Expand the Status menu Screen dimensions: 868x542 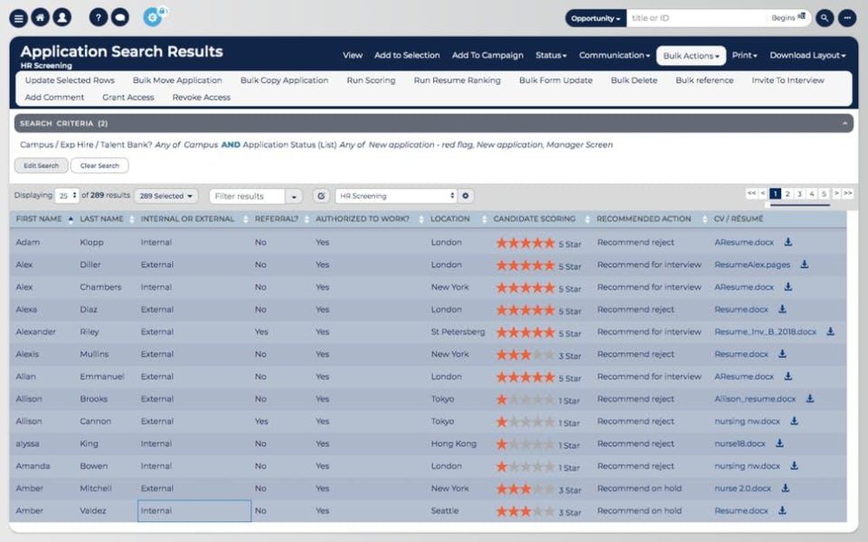click(551, 56)
